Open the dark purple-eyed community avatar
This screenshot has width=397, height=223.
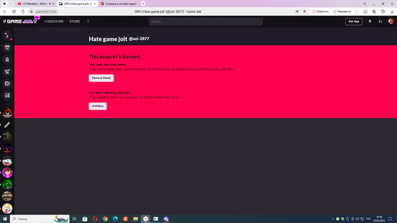click(x=7, y=149)
